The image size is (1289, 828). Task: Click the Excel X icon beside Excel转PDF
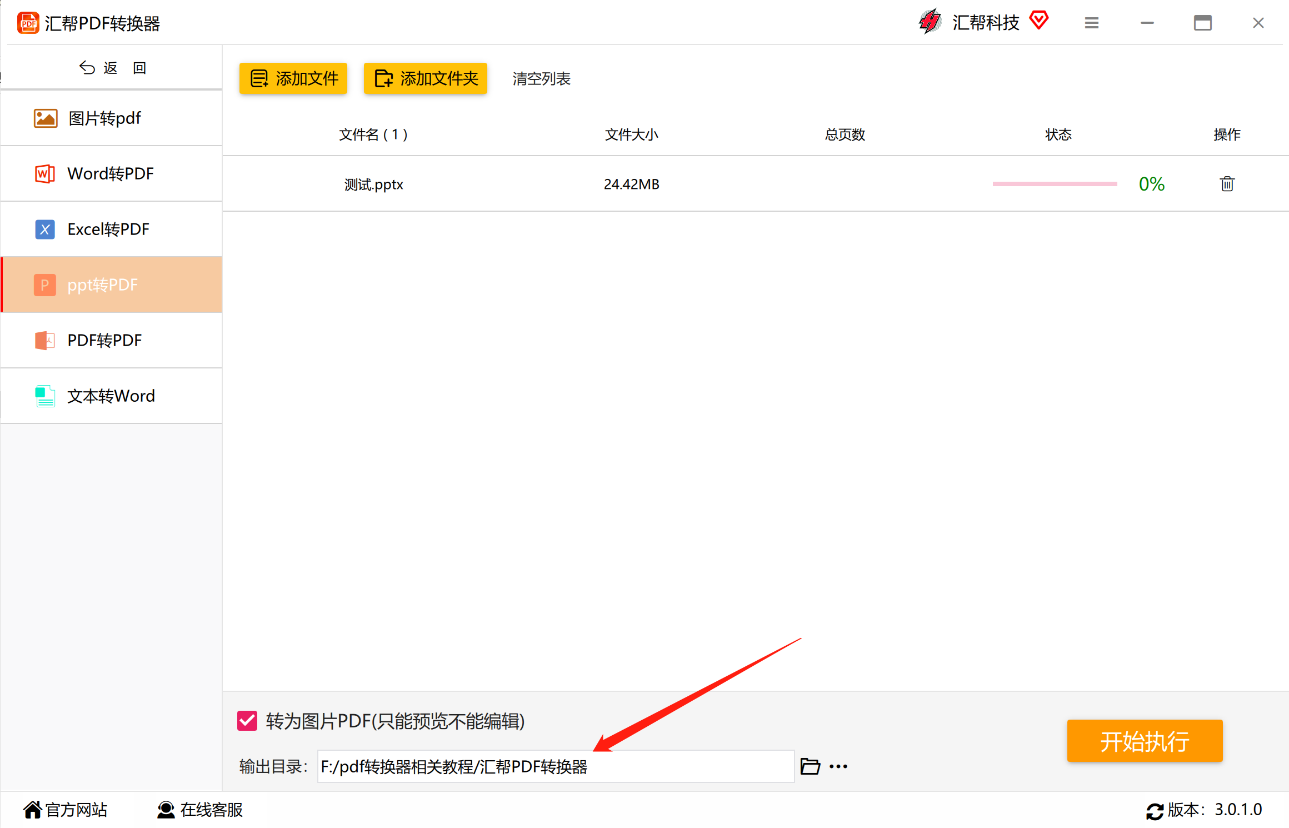(x=45, y=230)
